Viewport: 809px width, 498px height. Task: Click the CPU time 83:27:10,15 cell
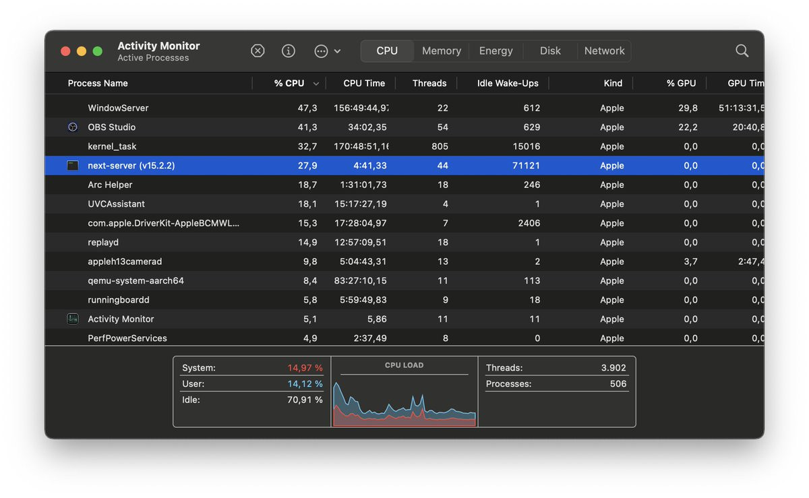point(361,280)
